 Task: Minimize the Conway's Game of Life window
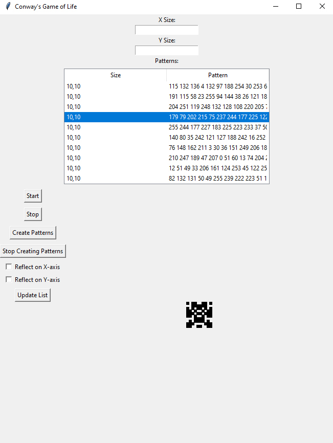coord(276,6)
